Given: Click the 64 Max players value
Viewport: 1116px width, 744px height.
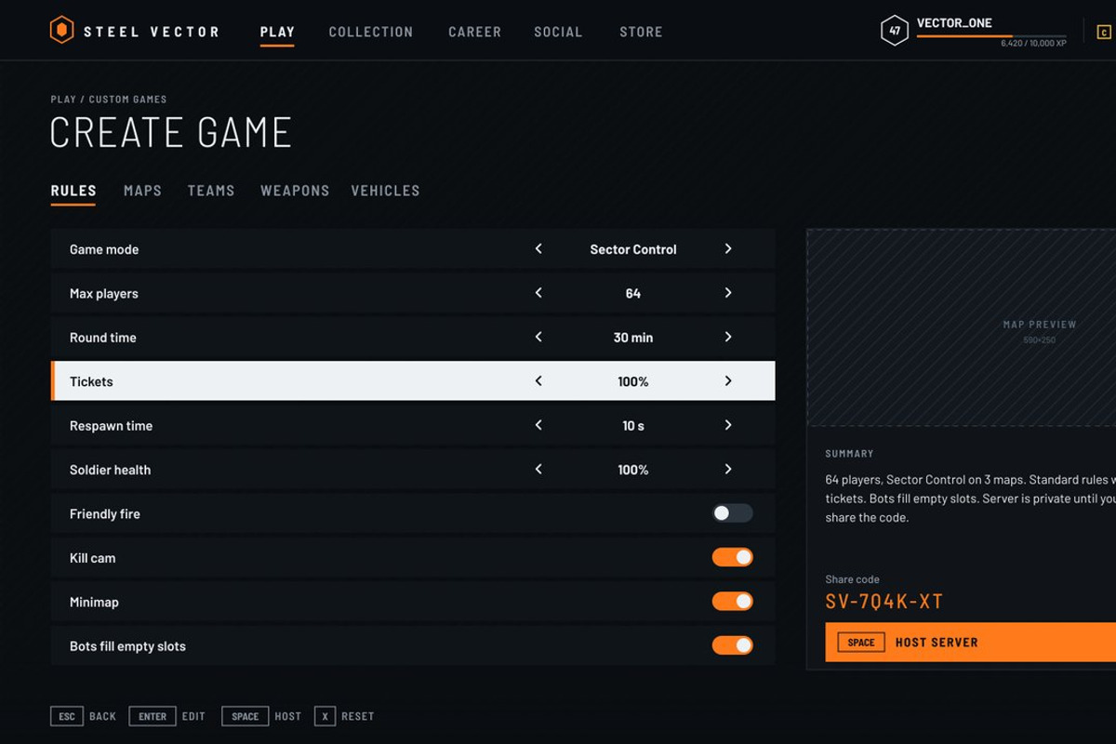Looking at the screenshot, I should (633, 293).
